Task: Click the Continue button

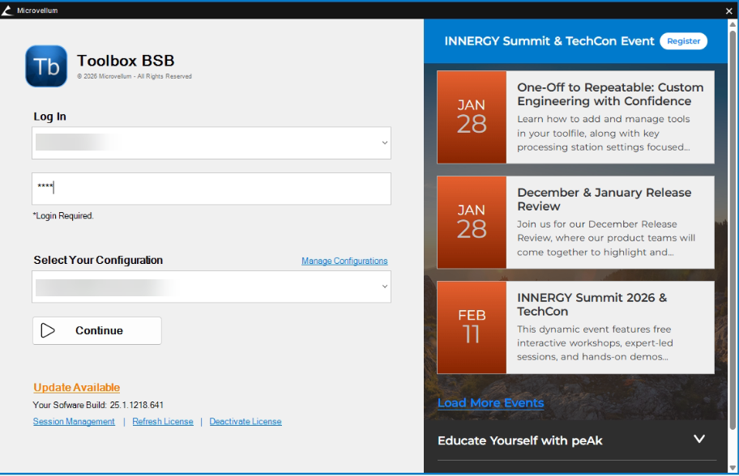Action: 97,331
